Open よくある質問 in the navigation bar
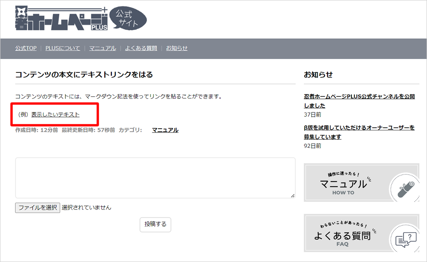This screenshot has height=262, width=427. tap(141, 48)
